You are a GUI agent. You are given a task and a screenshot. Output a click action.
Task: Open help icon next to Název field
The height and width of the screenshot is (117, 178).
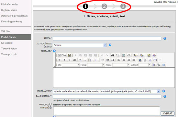(x=165, y=39)
